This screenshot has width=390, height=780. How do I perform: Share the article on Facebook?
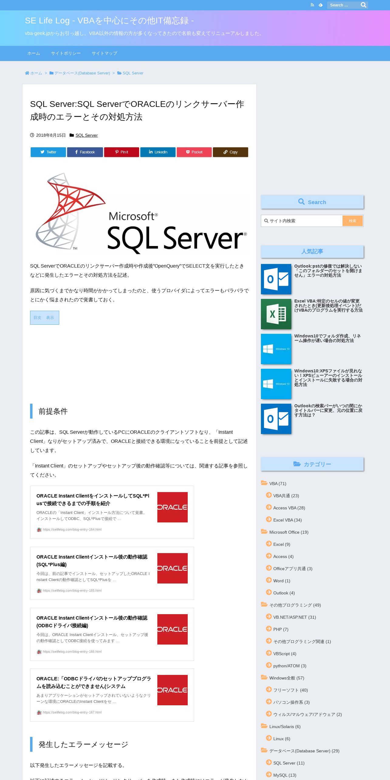click(85, 152)
